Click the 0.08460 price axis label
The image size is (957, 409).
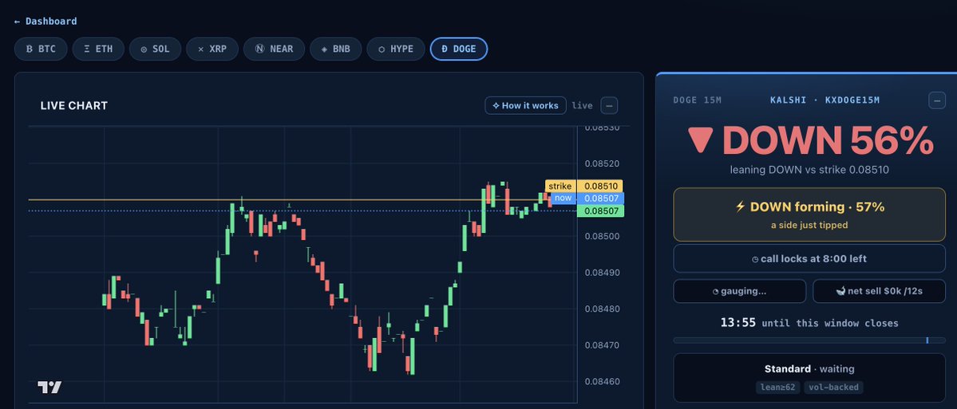coord(602,382)
